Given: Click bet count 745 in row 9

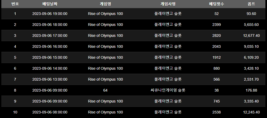Looking at the screenshot, I should click(217, 101).
